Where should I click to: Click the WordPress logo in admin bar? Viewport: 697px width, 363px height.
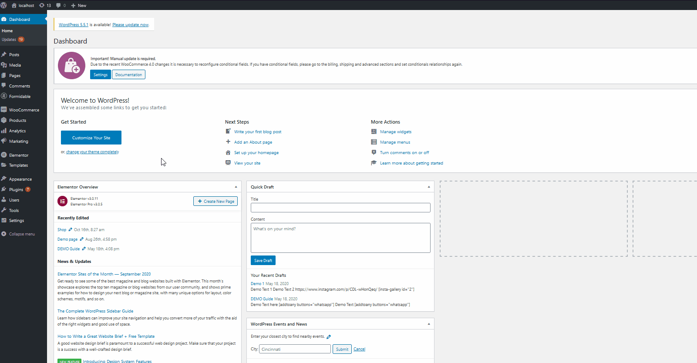pos(4,5)
